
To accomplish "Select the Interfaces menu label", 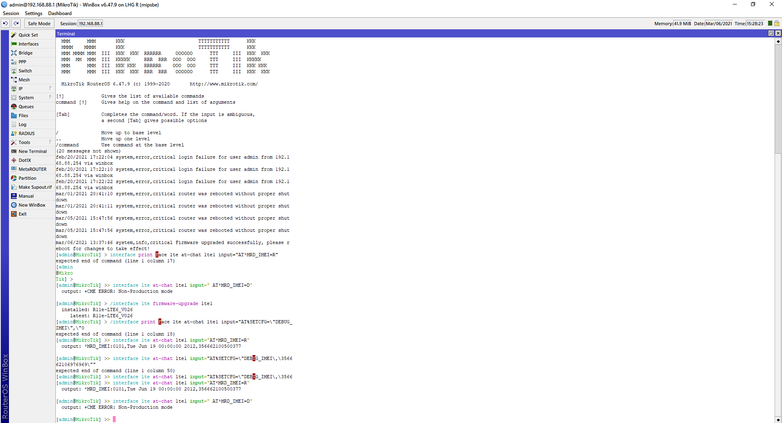I will [x=29, y=44].
